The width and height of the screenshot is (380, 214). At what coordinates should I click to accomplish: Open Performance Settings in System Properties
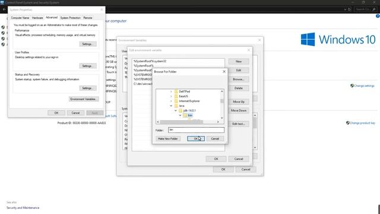tap(88, 44)
